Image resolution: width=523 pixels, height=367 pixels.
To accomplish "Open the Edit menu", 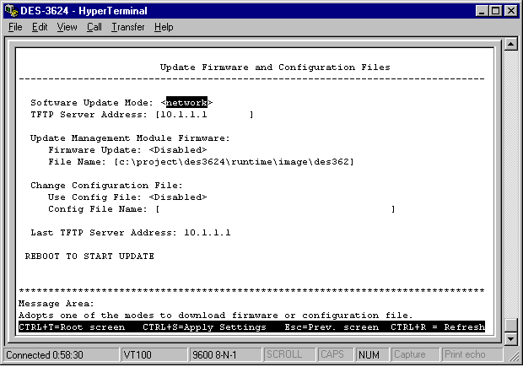I will tap(40, 27).
